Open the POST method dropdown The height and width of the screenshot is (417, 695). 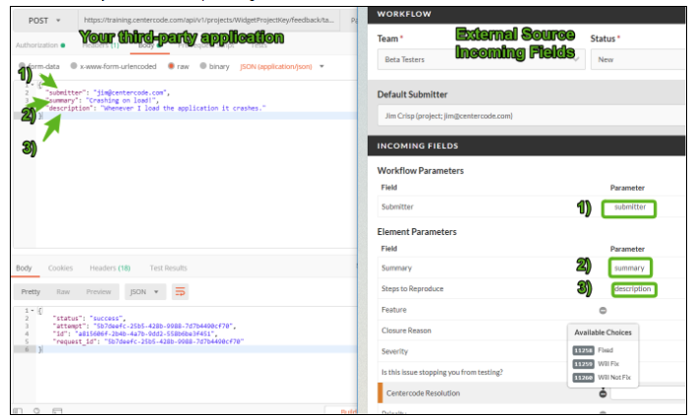tap(44, 21)
